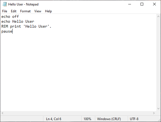This screenshot has height=122, width=161.
Task: Click the REM print 'Hello User' line
Action: click(x=26, y=27)
